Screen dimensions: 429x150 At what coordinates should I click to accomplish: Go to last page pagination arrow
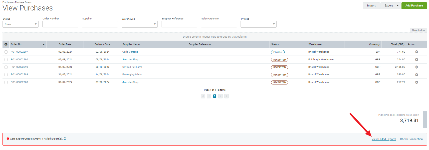click(227, 96)
